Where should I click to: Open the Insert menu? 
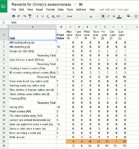(x=40, y=10)
